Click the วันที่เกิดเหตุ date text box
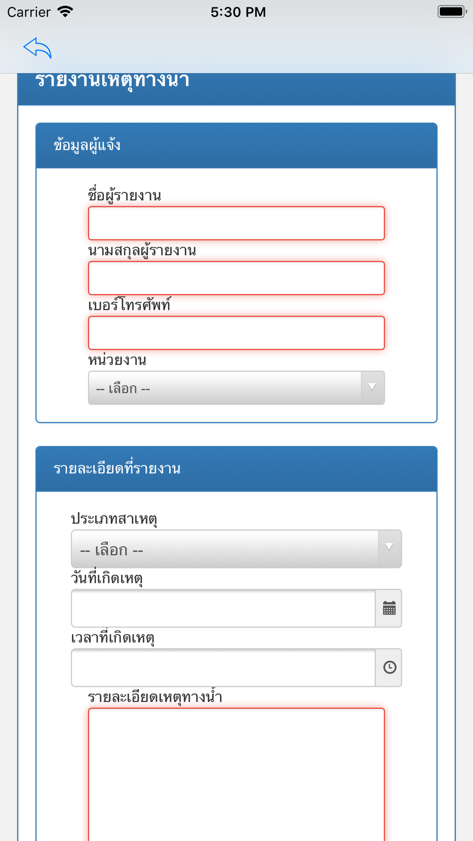Screen dimensions: 473x841 (x=223, y=608)
